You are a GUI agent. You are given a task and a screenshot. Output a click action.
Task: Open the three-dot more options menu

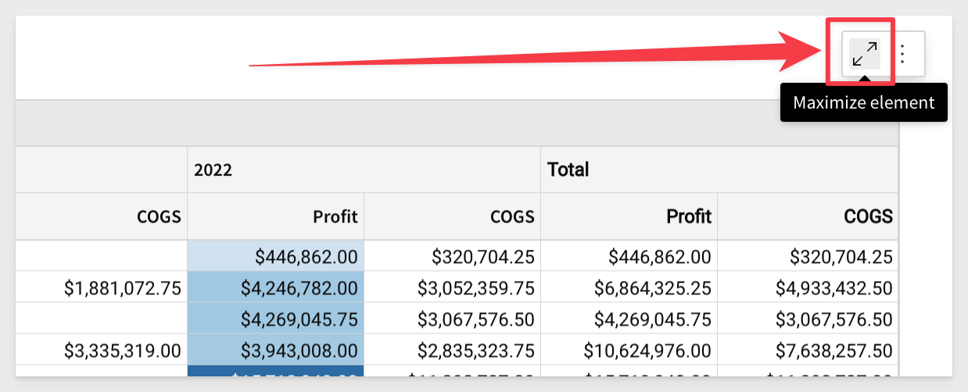[x=902, y=54]
